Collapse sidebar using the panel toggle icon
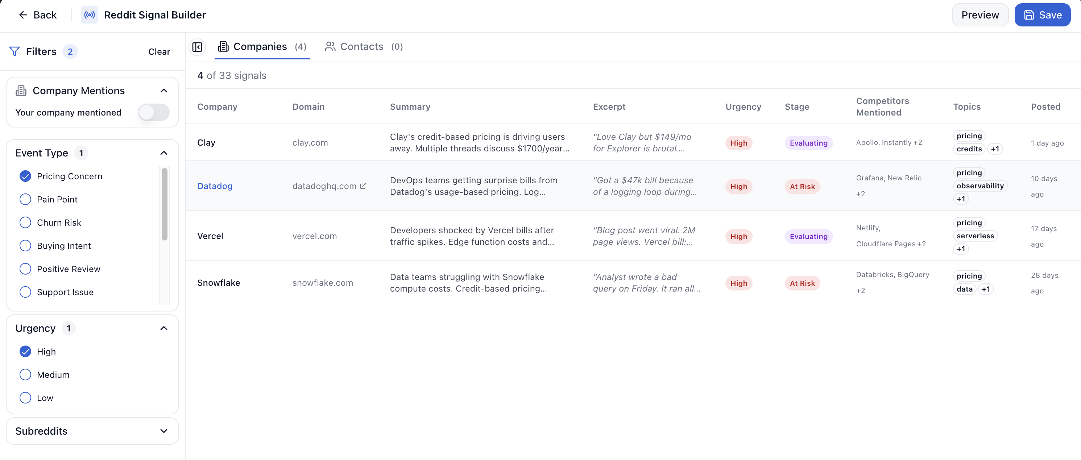Screen dimensions: 1081x460 pyautogui.click(x=197, y=47)
